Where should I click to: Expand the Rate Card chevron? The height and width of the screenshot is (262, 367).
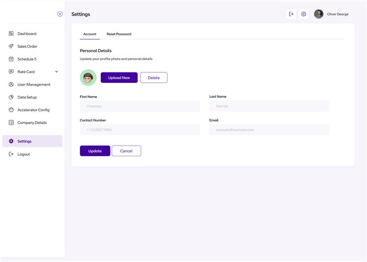56,71
